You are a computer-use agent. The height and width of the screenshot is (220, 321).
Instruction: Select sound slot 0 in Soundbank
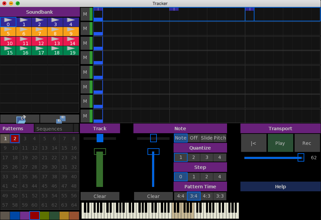(x=8, y=22)
